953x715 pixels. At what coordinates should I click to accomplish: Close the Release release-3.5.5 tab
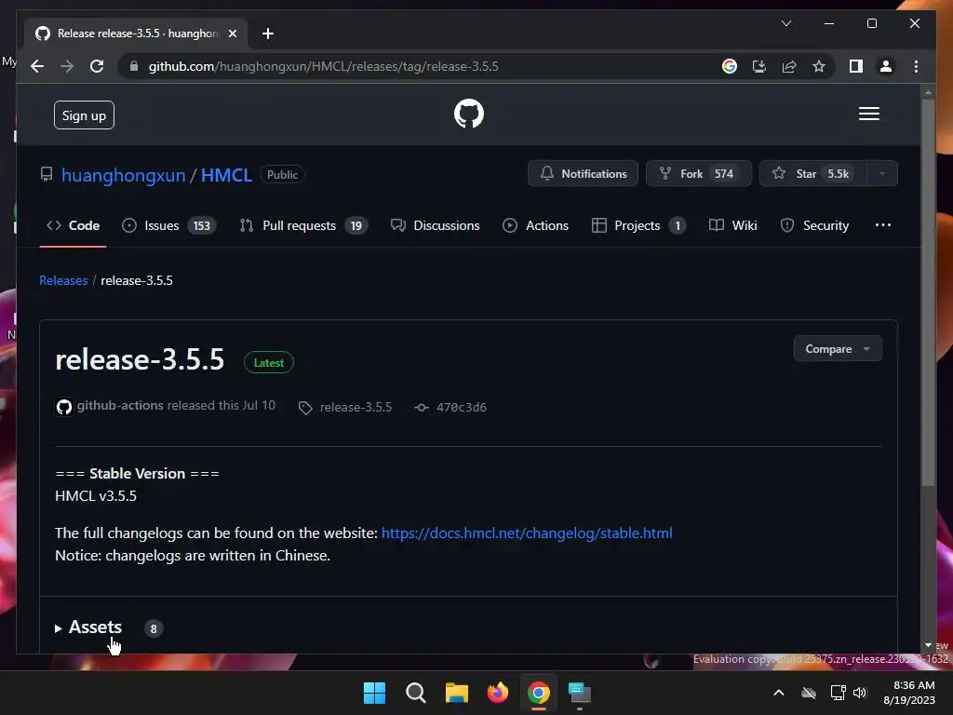coord(232,34)
